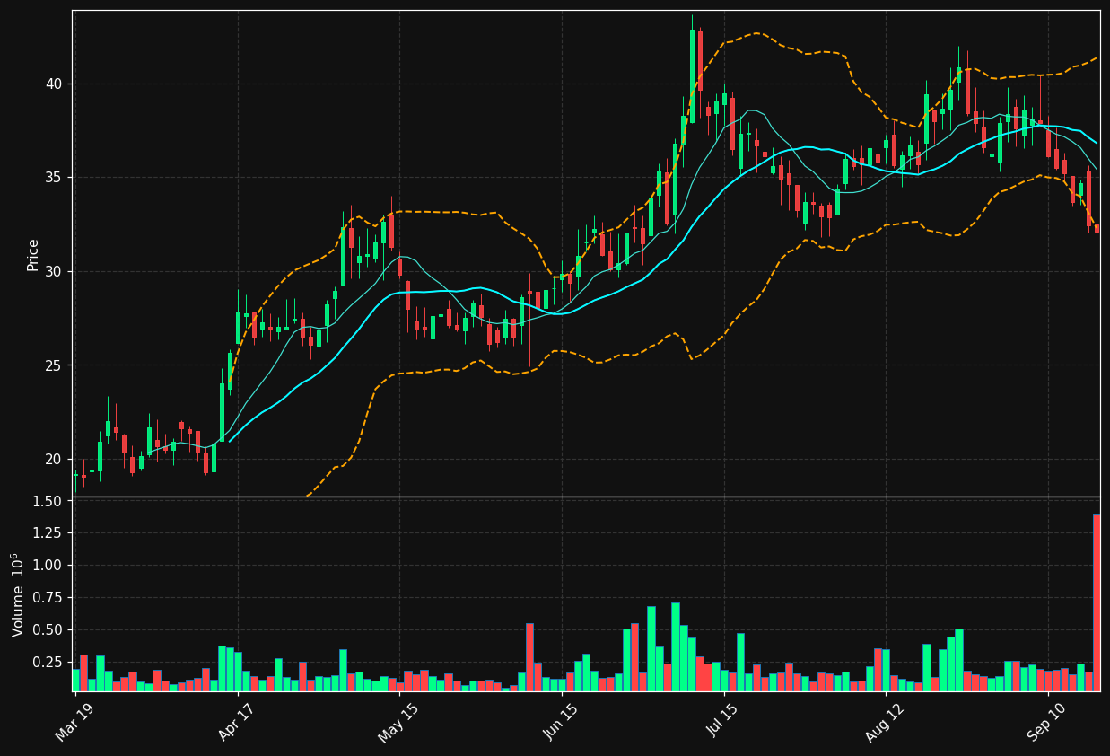
Task: Select the 20 price tick label
Action: tap(55, 459)
